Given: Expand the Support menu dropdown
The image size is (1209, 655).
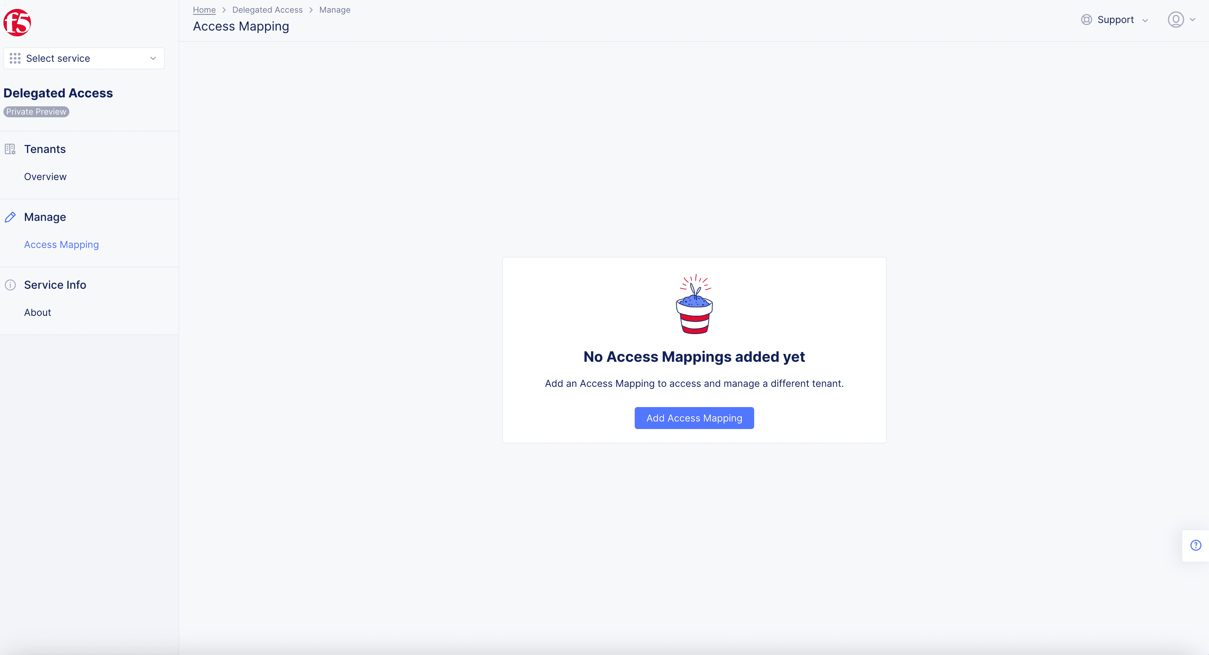Looking at the screenshot, I should pos(1117,19).
